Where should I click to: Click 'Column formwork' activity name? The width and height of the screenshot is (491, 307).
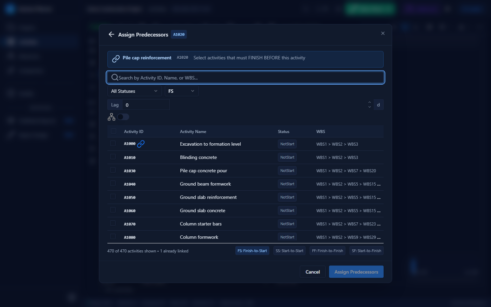pos(199,237)
